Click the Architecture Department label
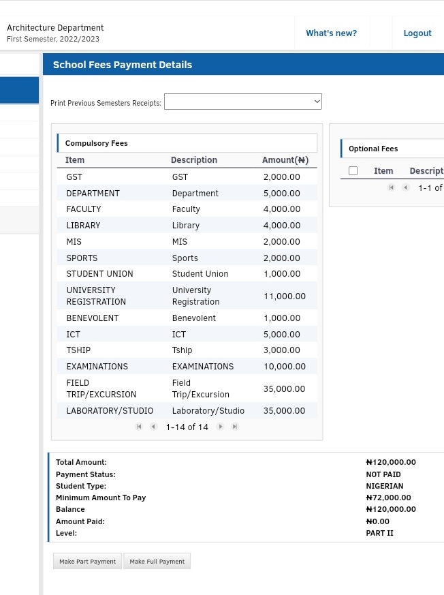444x595 pixels. click(x=55, y=28)
